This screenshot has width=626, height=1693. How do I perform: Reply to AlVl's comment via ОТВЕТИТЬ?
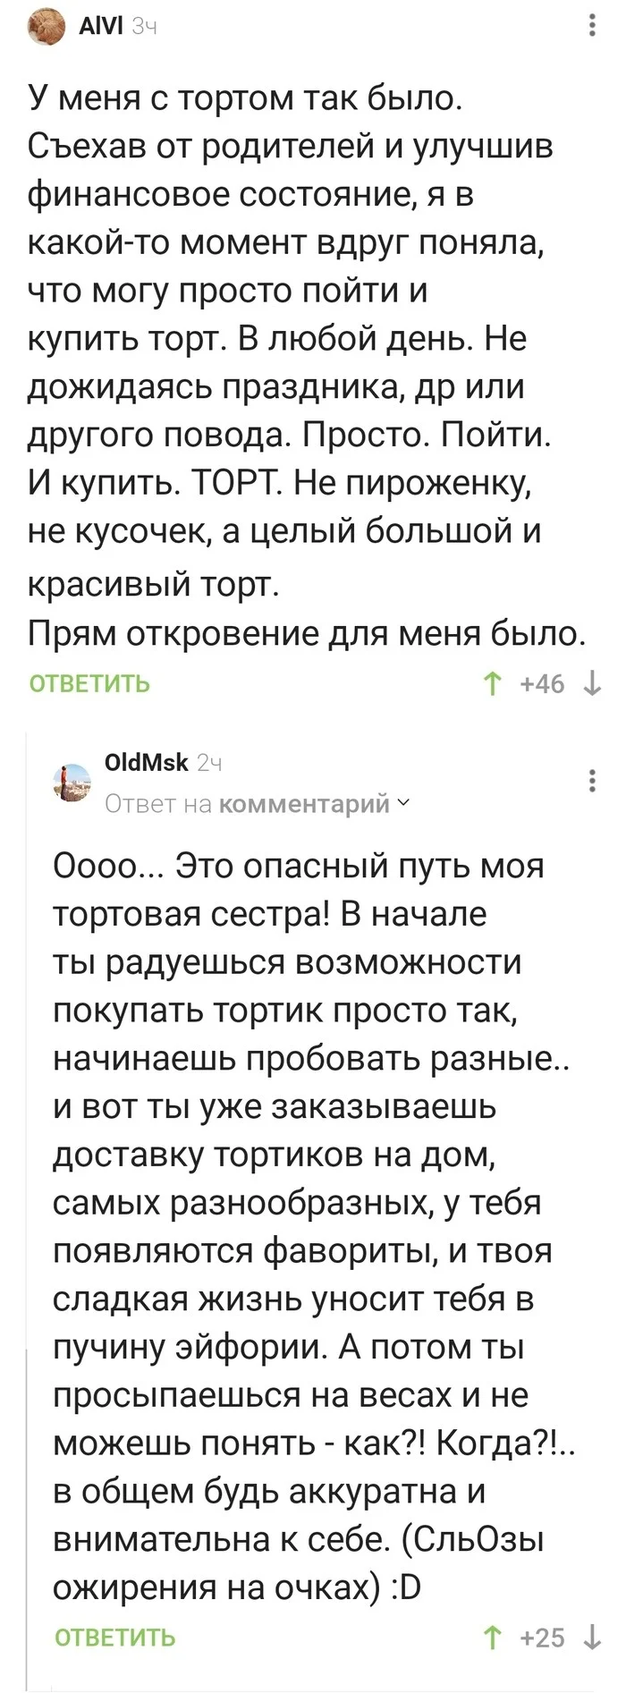89,684
